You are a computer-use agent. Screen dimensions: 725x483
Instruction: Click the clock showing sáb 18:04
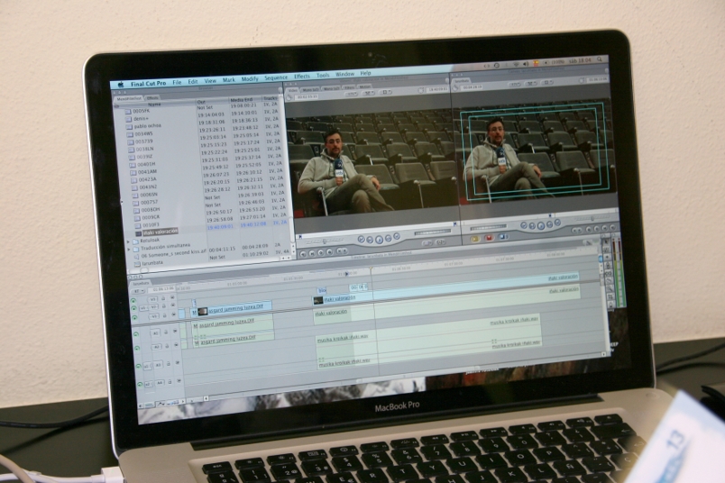coord(580,60)
